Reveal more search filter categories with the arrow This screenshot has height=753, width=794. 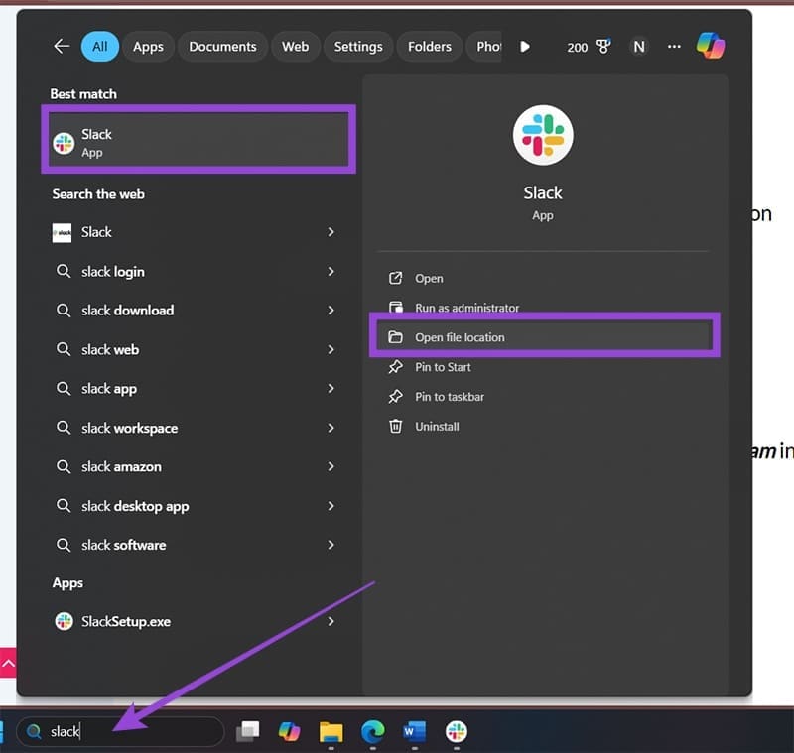524,46
